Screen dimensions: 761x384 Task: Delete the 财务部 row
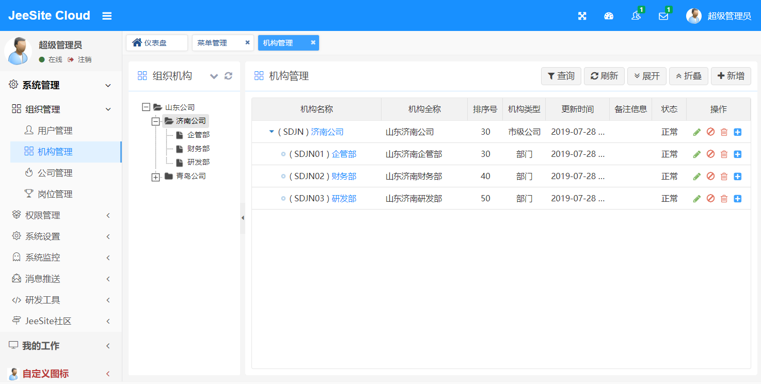tap(724, 177)
